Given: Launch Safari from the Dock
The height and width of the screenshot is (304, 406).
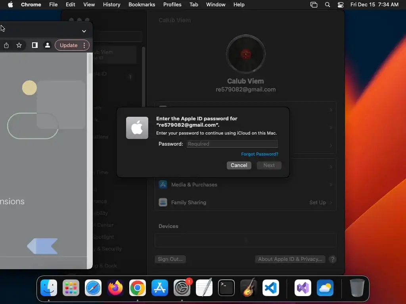Looking at the screenshot, I should pyautogui.click(x=93, y=288).
